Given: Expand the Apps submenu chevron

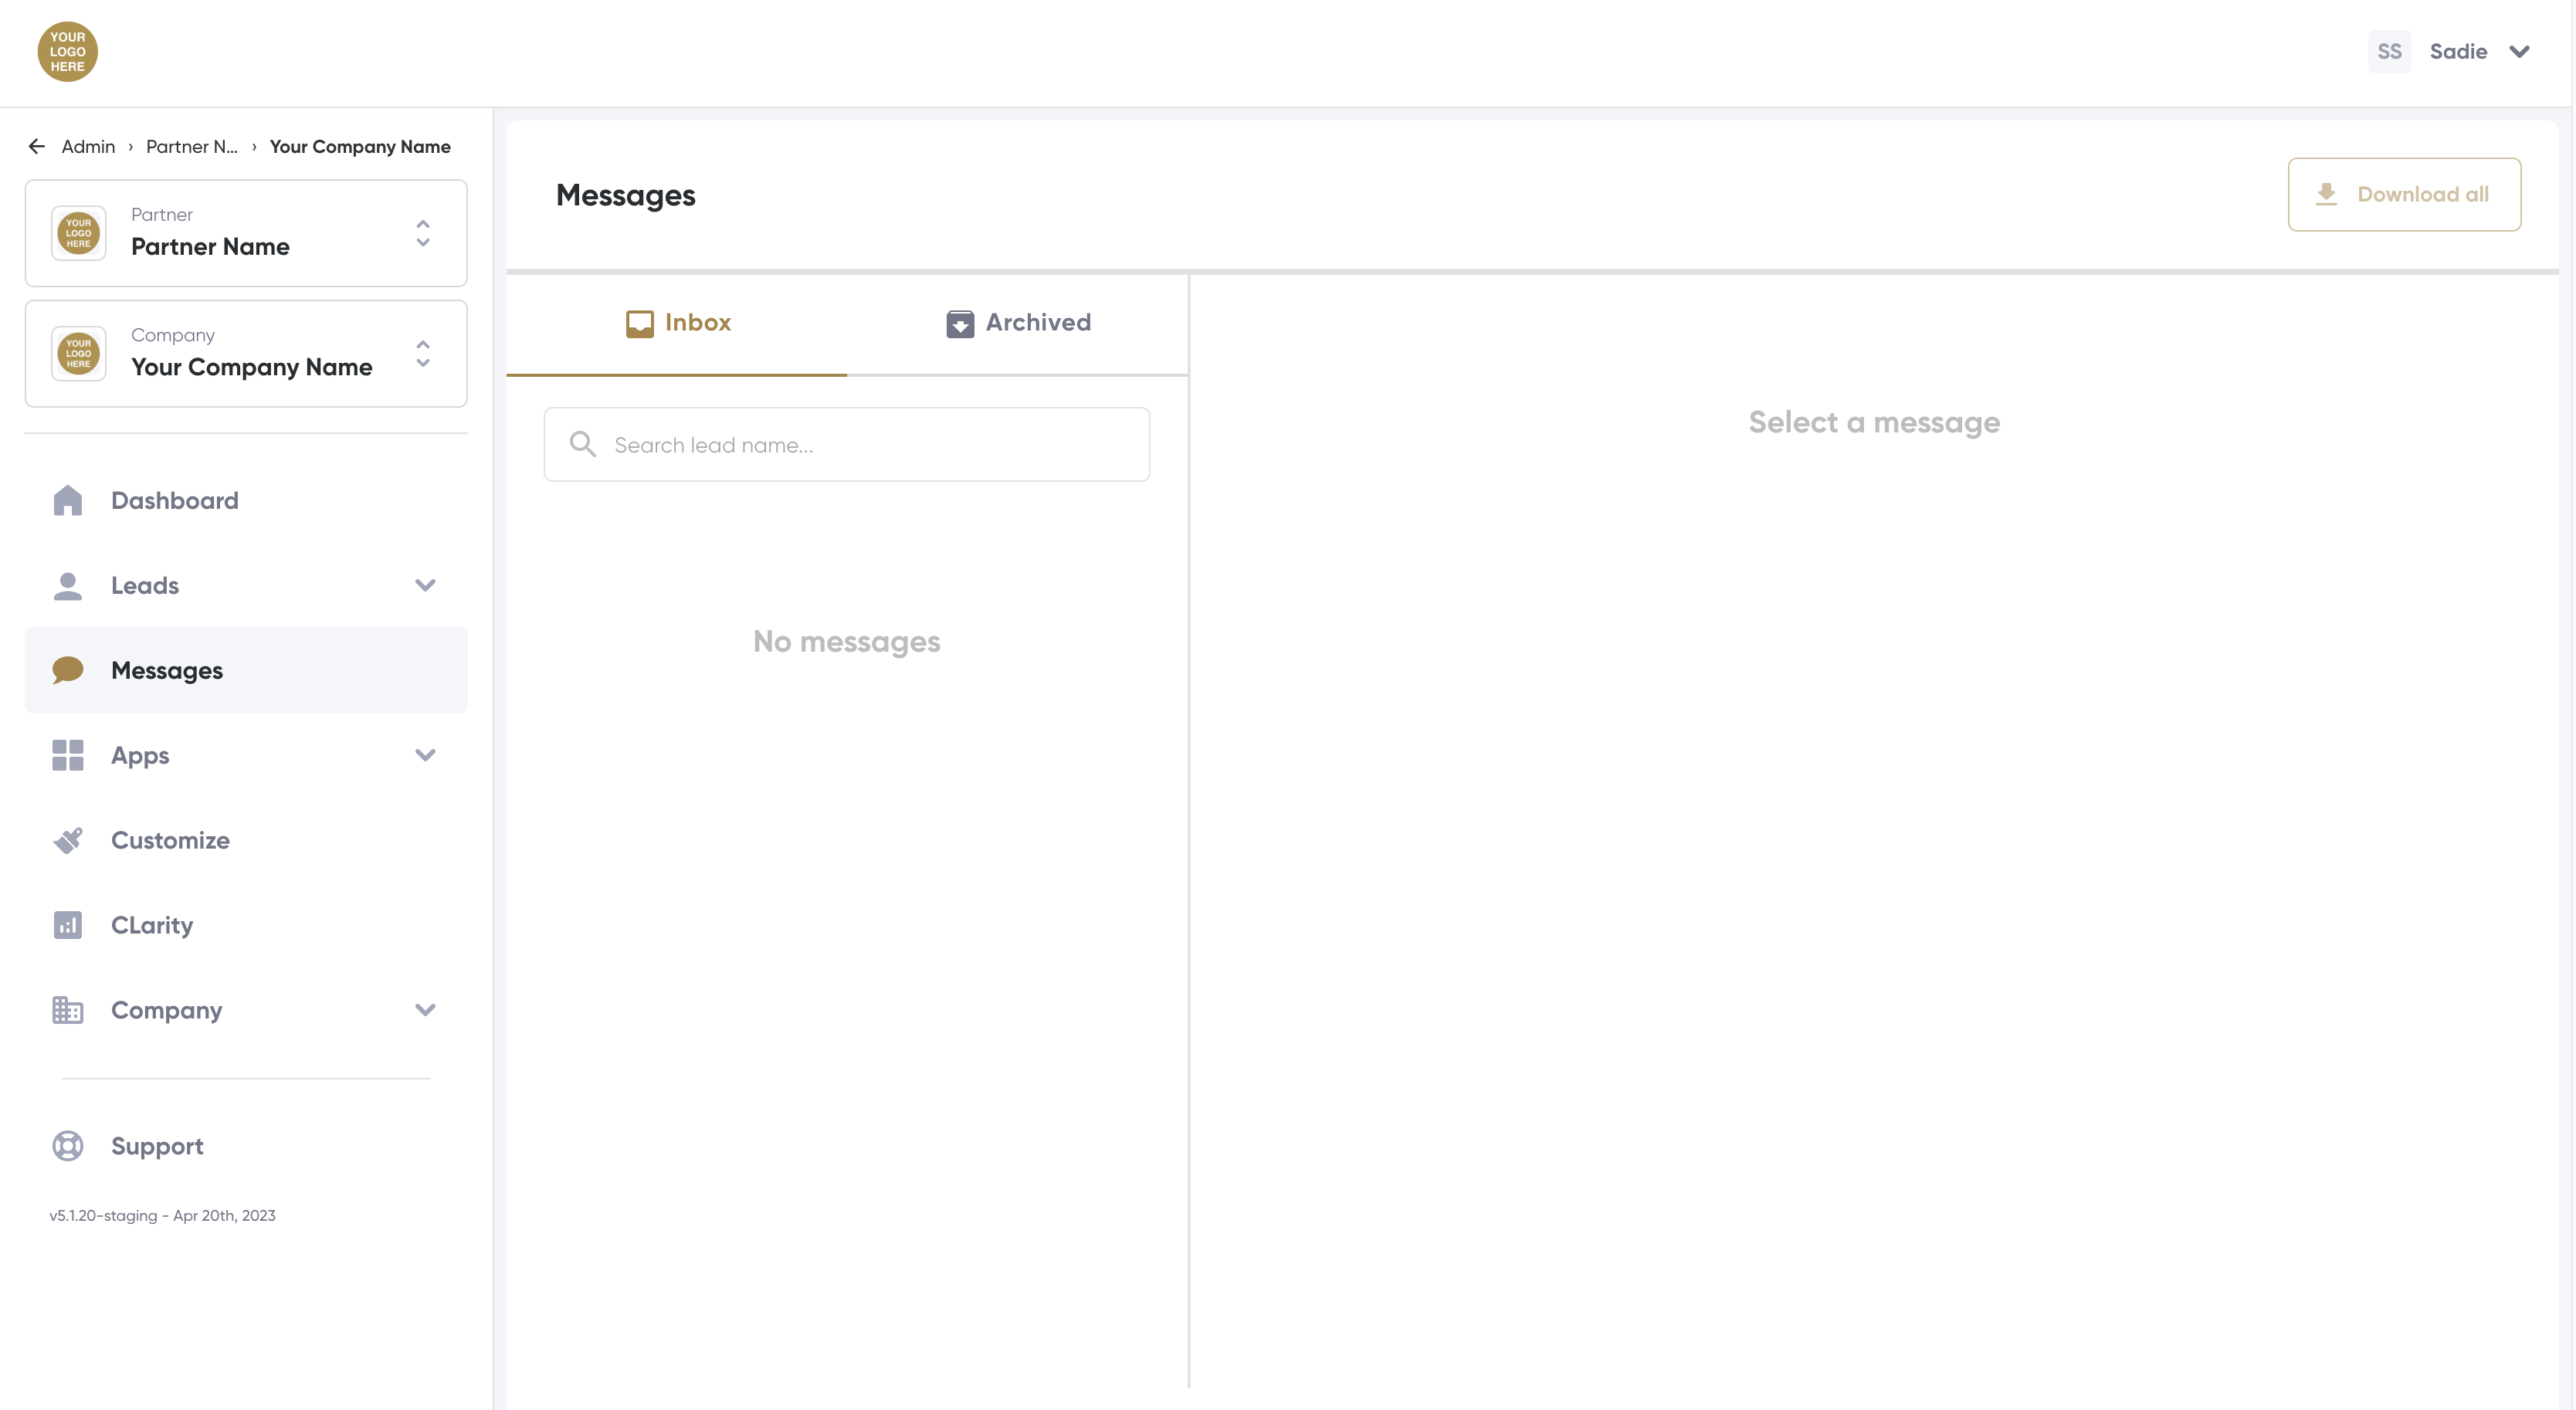Looking at the screenshot, I should [x=425, y=755].
